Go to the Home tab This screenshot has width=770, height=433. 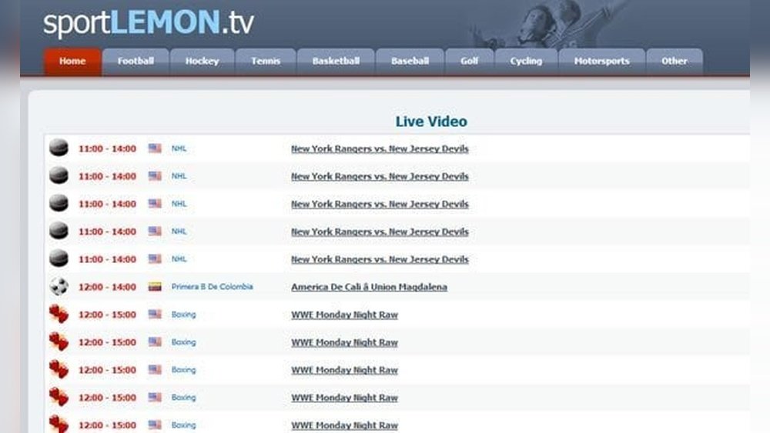coord(72,62)
